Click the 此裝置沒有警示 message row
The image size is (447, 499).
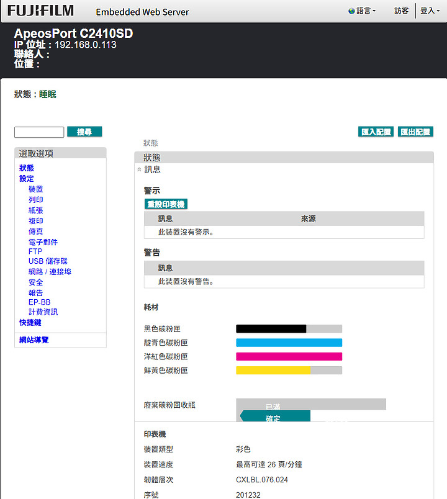point(284,232)
